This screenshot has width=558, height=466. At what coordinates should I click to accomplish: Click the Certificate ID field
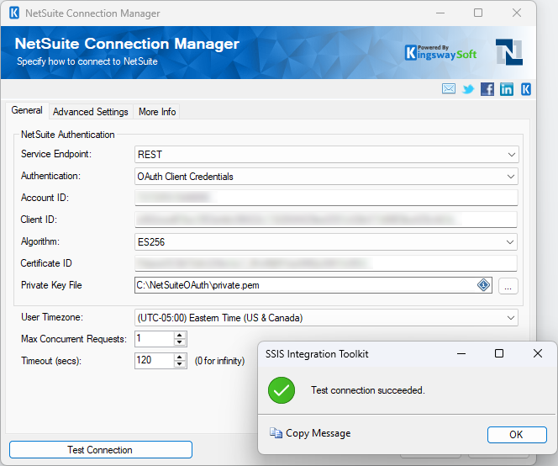326,263
